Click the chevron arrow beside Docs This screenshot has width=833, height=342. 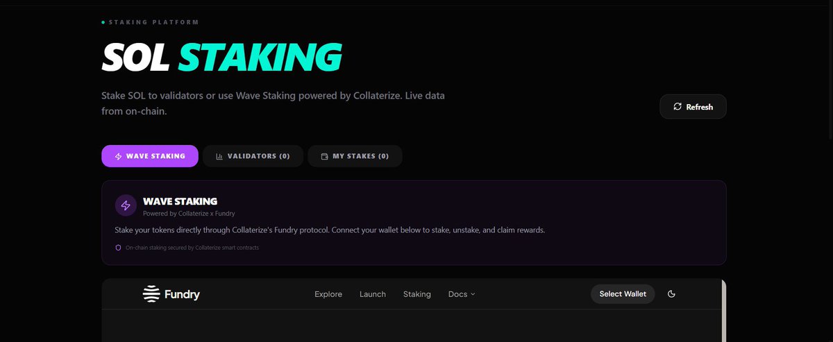tap(473, 294)
